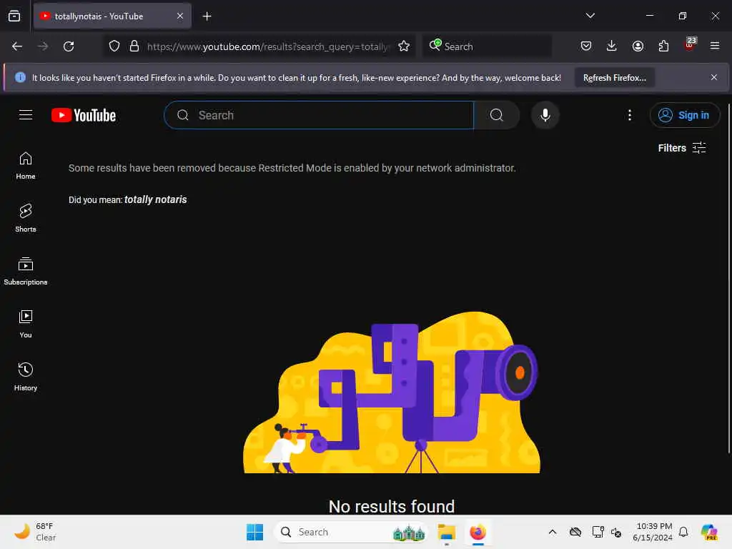This screenshot has width=732, height=549.
Task: Click the extension icon with badge 23
Action: [x=690, y=45]
